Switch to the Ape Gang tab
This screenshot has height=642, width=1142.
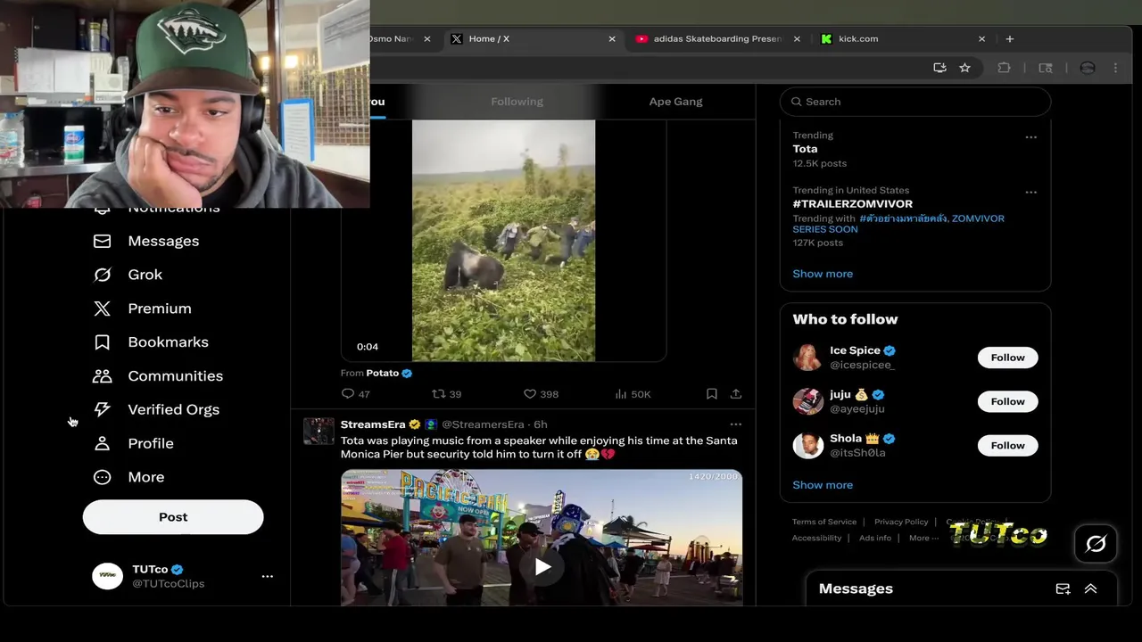click(675, 102)
